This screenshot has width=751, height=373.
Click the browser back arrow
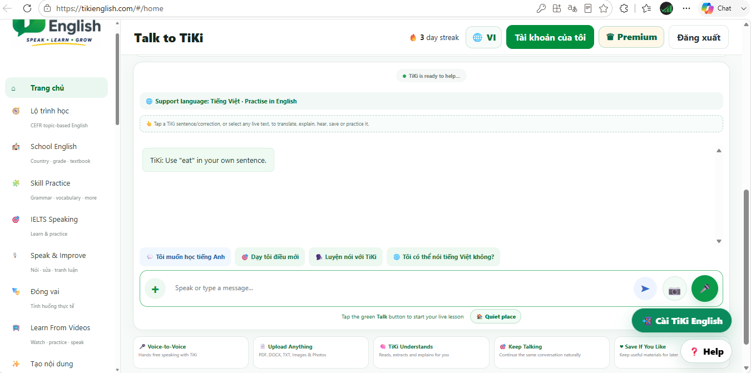click(7, 8)
